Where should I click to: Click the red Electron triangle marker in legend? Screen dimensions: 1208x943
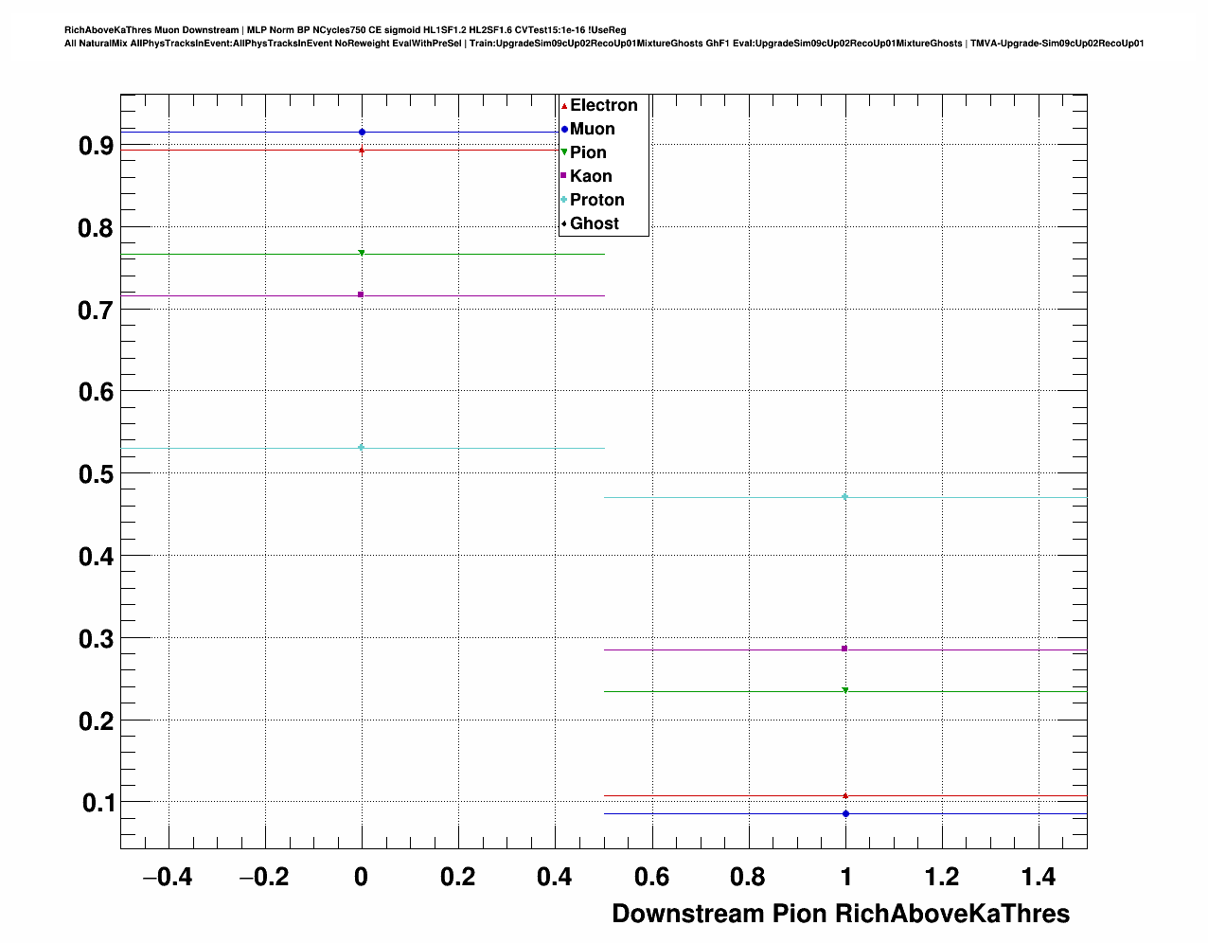pyautogui.click(x=564, y=106)
